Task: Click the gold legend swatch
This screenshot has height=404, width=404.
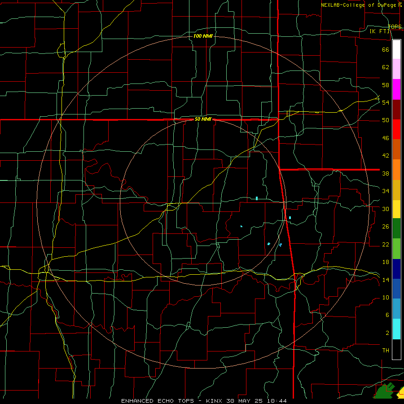Action: [396, 190]
